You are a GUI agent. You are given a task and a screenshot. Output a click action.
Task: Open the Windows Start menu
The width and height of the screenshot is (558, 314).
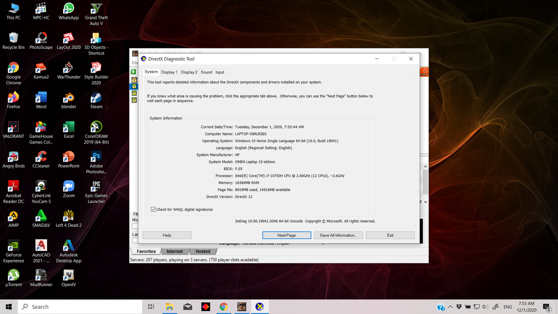click(9, 307)
